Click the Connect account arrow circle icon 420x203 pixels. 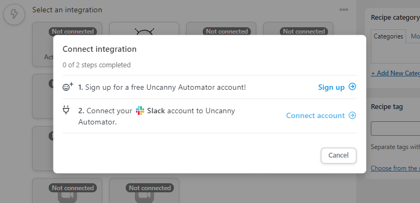tap(352, 115)
